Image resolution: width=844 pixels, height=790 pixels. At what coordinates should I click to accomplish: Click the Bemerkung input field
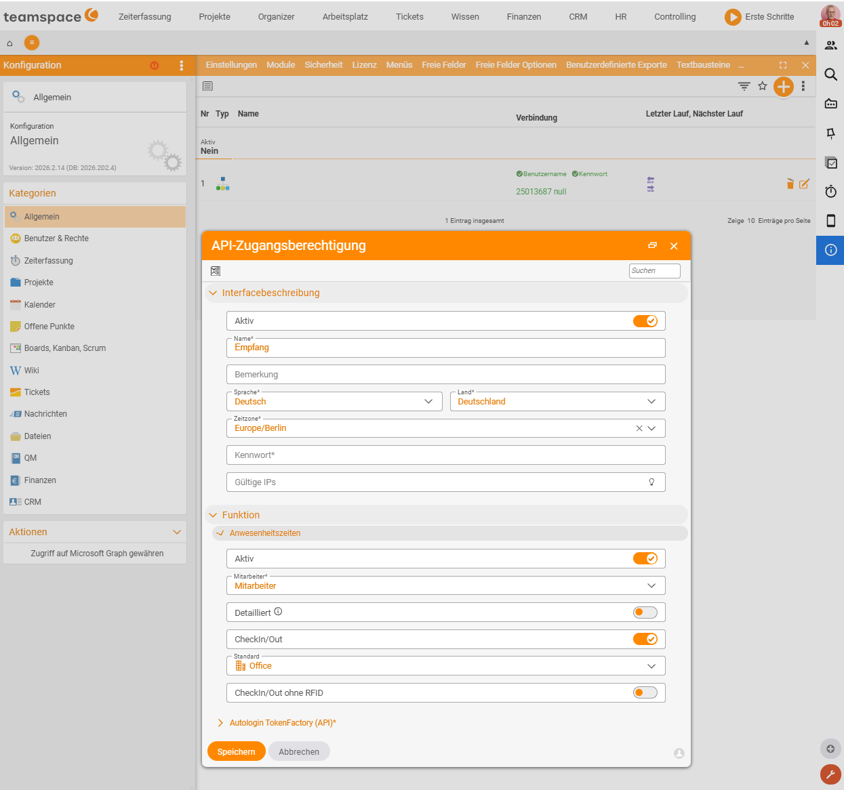(x=446, y=375)
